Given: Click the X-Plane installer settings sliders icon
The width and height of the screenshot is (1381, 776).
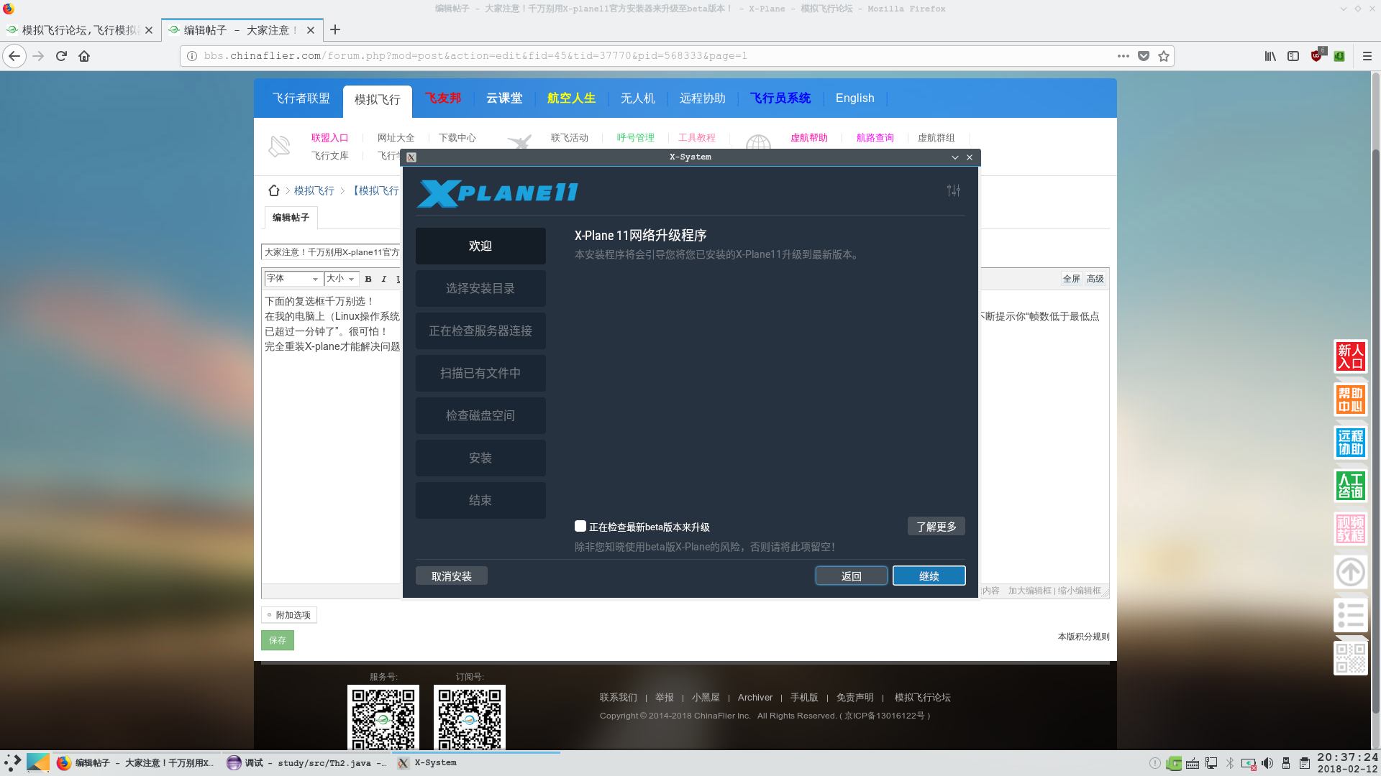Looking at the screenshot, I should point(953,190).
